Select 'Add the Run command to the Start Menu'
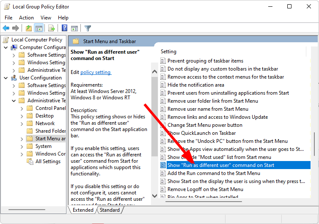Image resolution: width=319 pixels, height=224 pixels. (x=214, y=173)
